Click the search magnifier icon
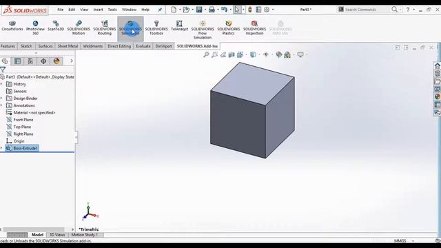The width and height of the screenshot is (441, 248). point(395,10)
